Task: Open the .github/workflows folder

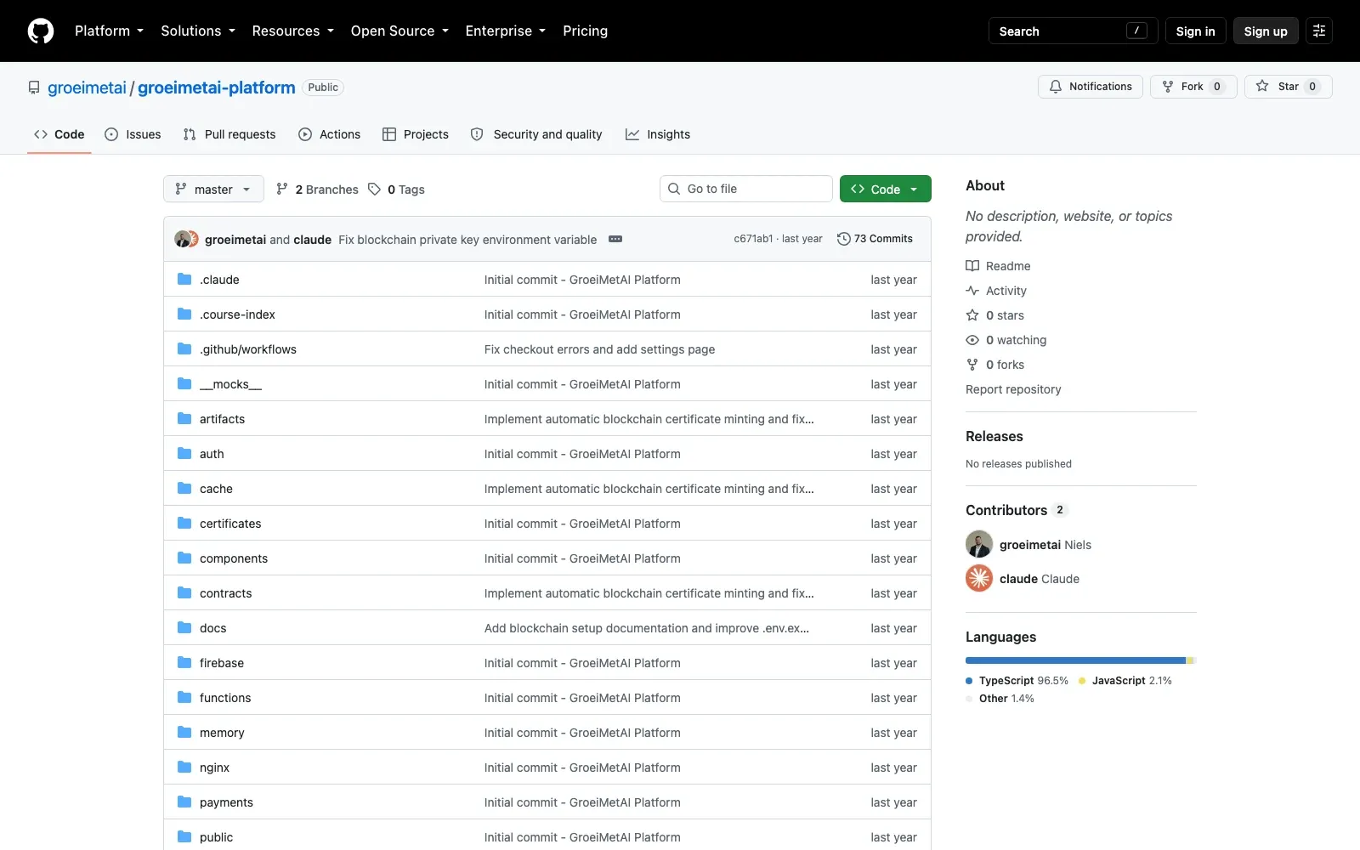Action: (248, 349)
